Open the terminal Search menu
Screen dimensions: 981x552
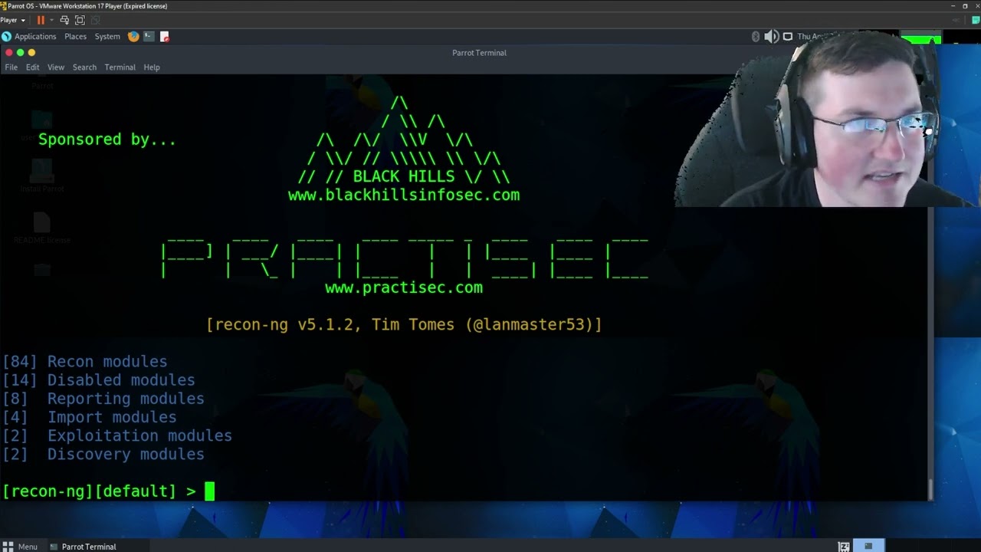[x=84, y=67]
